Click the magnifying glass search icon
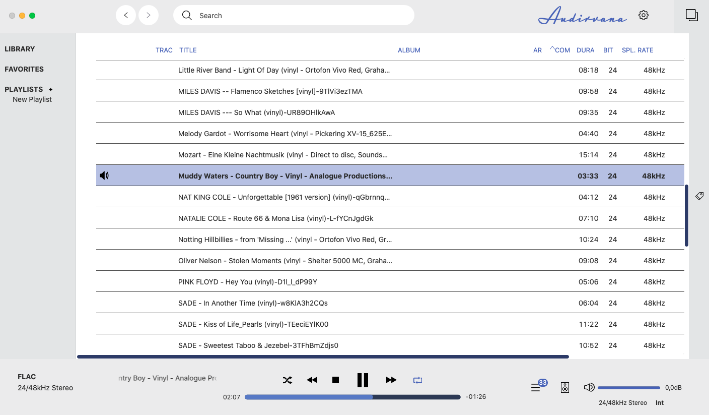This screenshot has width=709, height=415. (187, 15)
